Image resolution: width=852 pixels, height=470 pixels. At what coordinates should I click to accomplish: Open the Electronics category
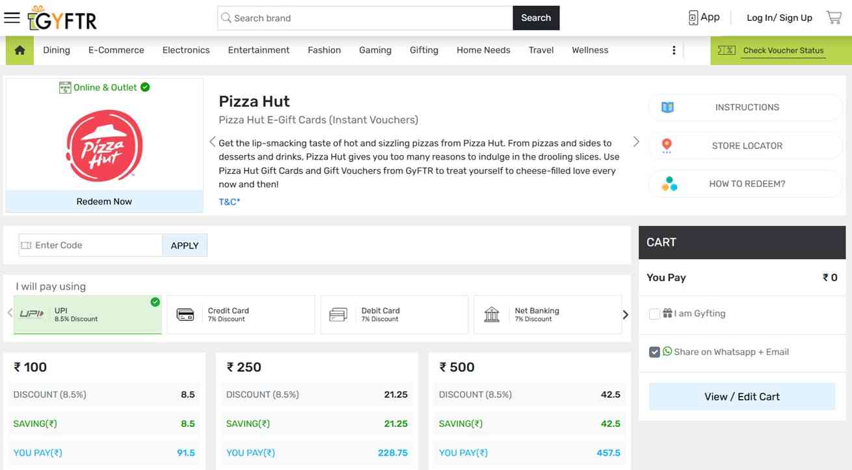186,50
